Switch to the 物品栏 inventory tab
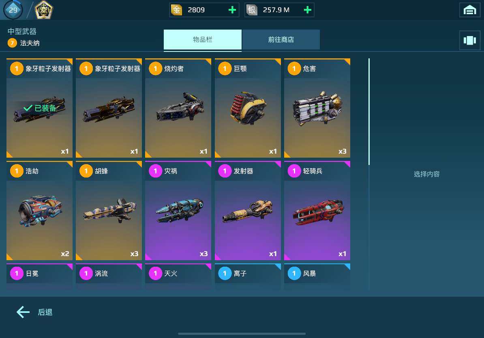 tap(203, 39)
